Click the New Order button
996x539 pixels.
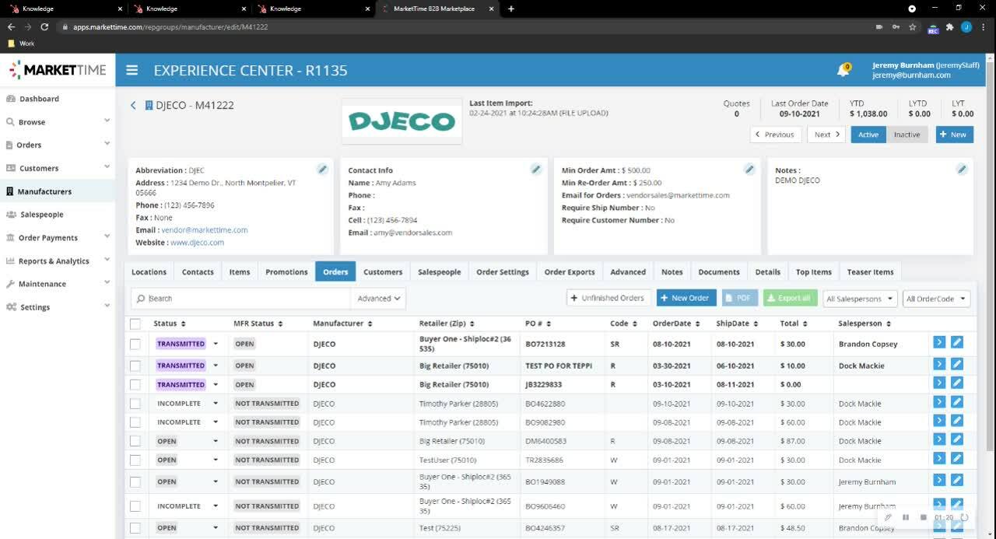point(686,298)
